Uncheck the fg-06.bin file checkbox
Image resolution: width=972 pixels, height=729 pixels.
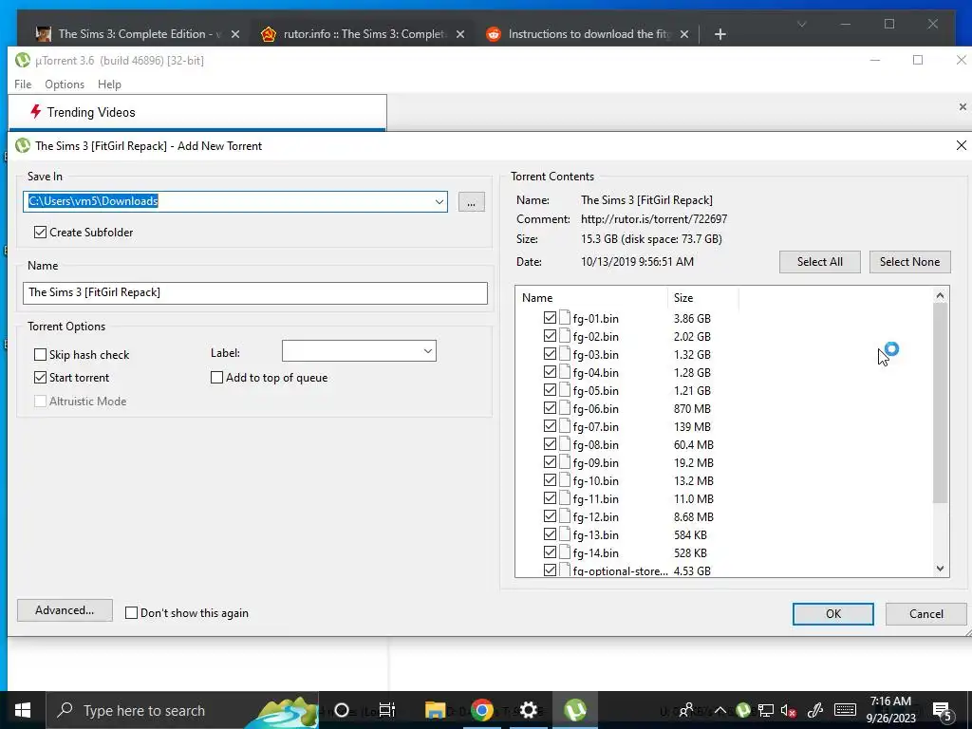coord(550,408)
